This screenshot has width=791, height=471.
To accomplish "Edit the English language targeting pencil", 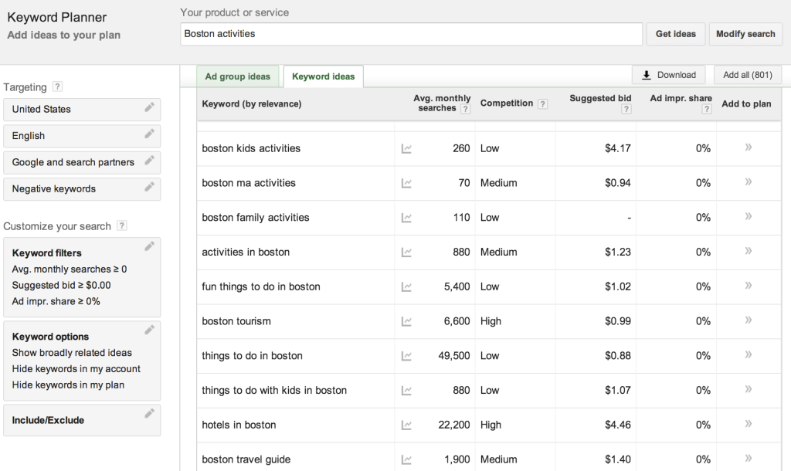I will tap(149, 134).
